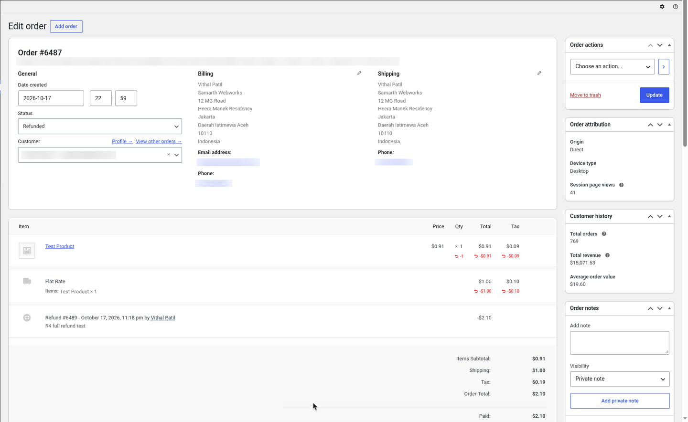Move Customer history panel down

click(x=660, y=216)
